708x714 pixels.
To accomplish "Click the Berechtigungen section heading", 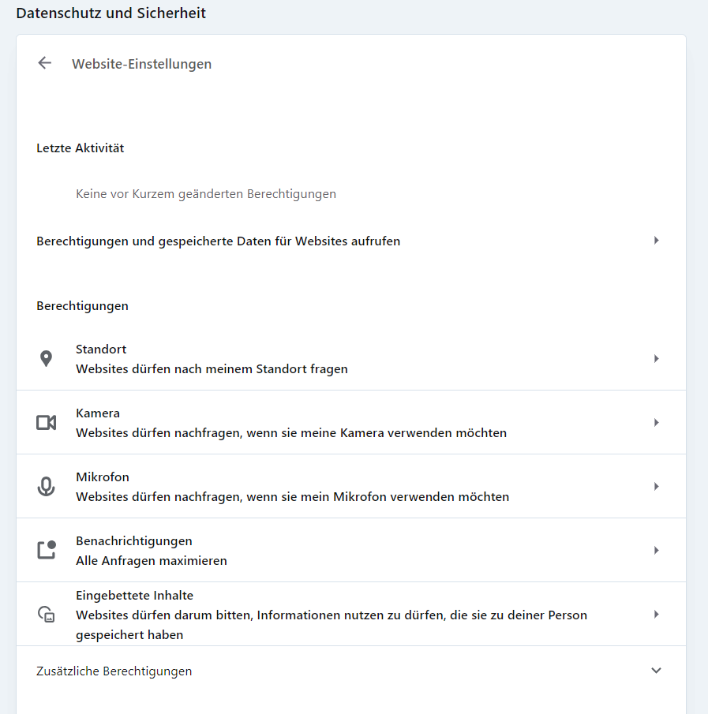I will coord(82,306).
